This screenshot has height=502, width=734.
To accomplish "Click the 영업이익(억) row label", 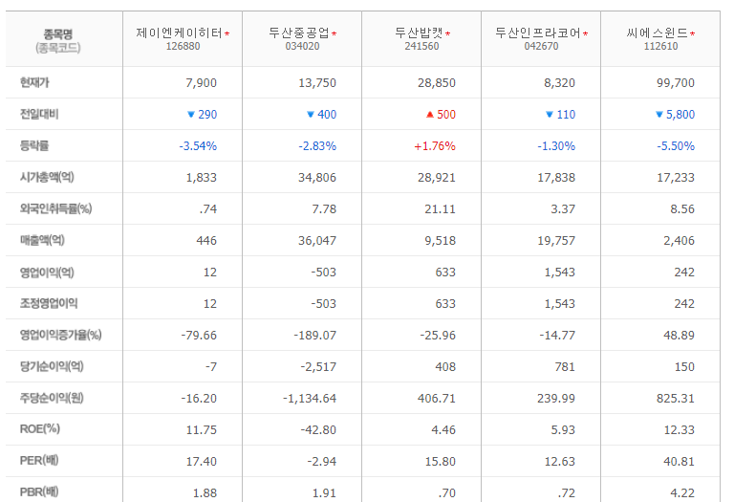I will coord(47,273).
